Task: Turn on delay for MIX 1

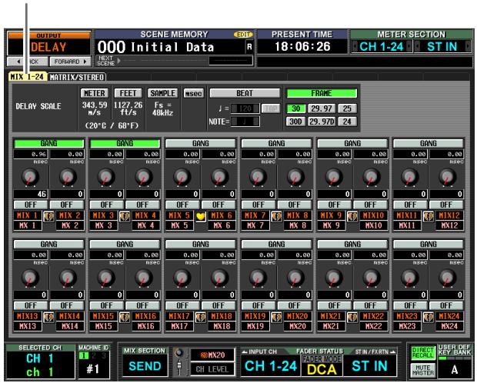Action: tap(31, 205)
